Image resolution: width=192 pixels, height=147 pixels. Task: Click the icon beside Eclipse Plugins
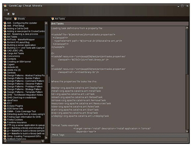tap(5, 106)
